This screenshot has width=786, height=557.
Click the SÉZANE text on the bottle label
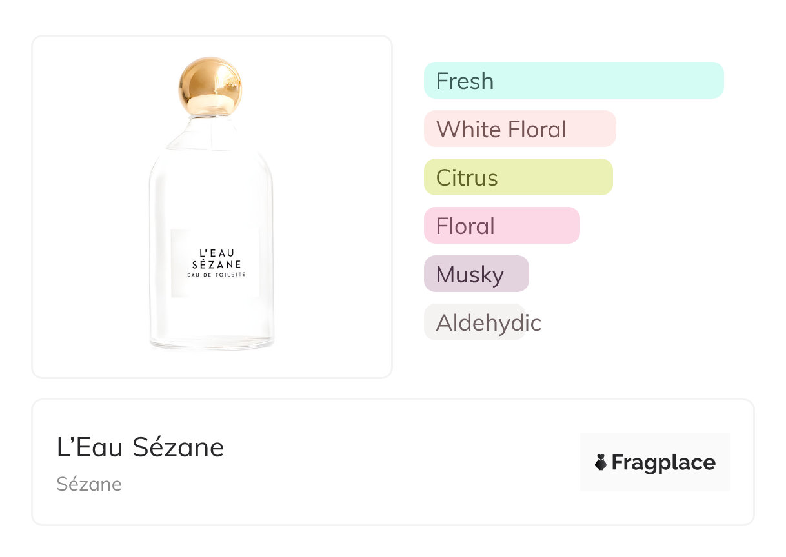pos(216,264)
